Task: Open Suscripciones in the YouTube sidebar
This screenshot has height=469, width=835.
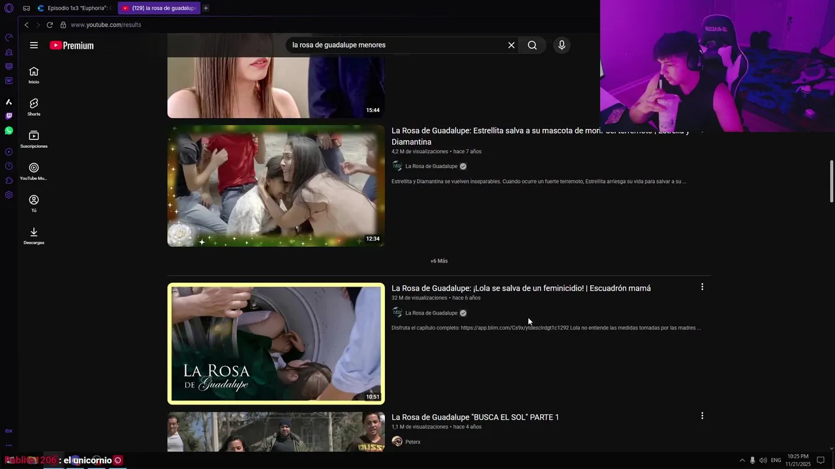Action: pyautogui.click(x=34, y=139)
